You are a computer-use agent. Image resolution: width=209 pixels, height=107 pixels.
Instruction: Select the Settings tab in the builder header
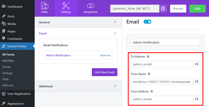point(66,8)
